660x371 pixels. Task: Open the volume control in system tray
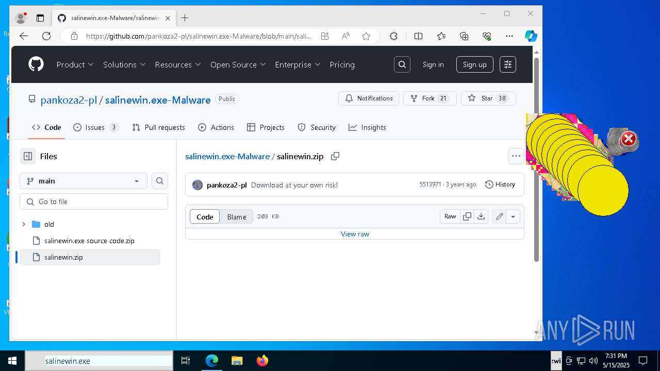coord(593,361)
